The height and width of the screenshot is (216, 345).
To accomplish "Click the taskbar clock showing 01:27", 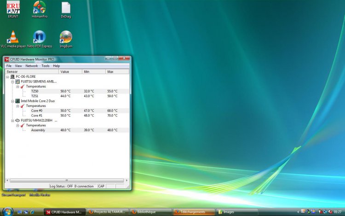I will (338, 212).
